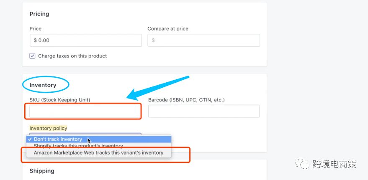Click the Charge taxes on this product label
Image resolution: width=368 pixels, height=180 pixels.
click(72, 56)
